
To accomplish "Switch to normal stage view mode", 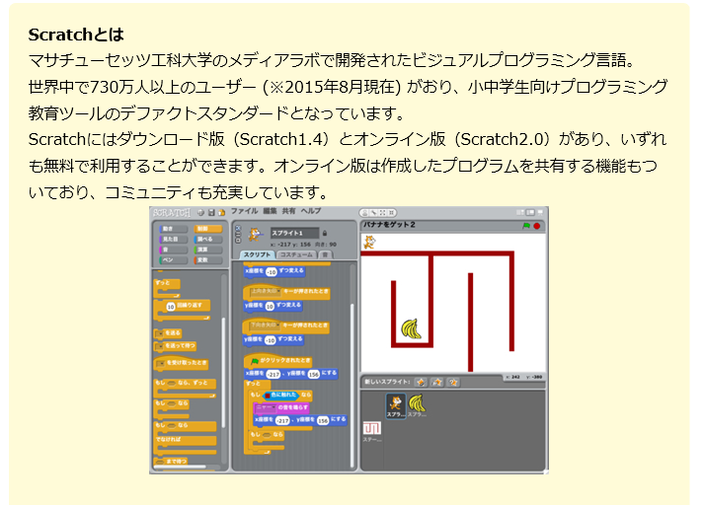I will 530,212.
